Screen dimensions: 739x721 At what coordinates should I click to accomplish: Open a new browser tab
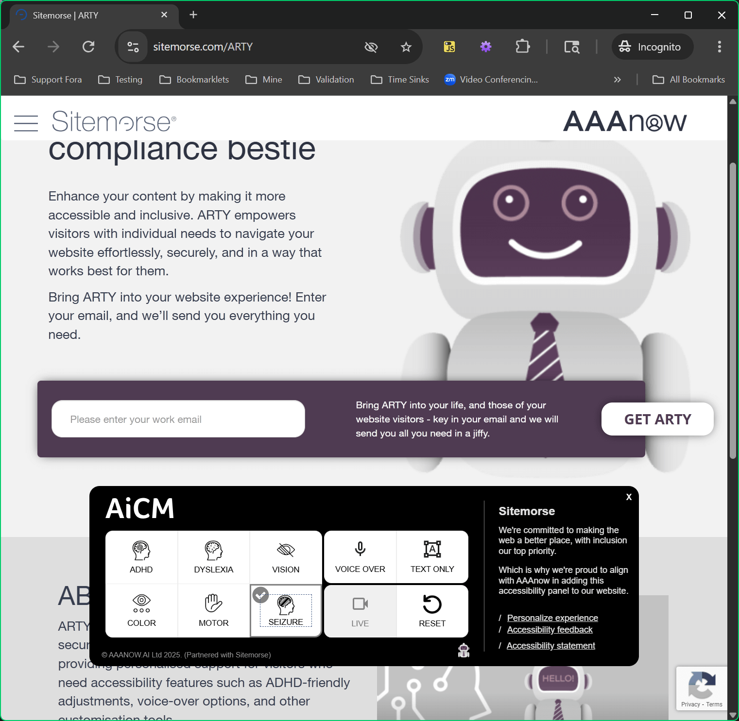(193, 15)
